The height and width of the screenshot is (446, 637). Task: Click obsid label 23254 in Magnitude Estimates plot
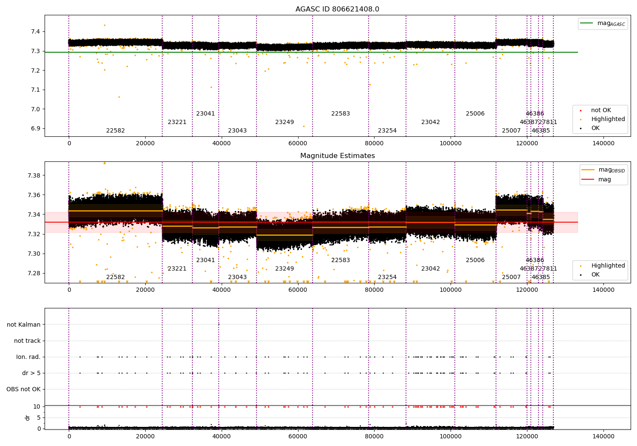point(387,277)
